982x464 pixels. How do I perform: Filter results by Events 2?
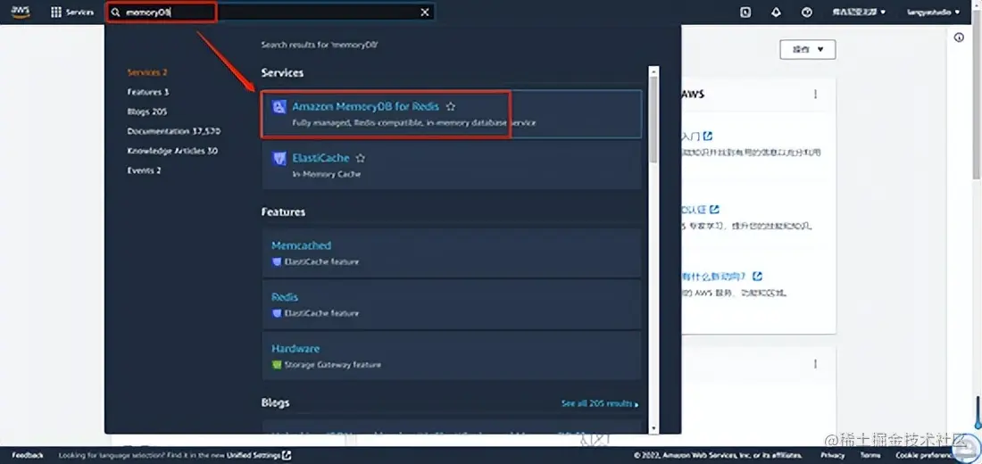(144, 170)
